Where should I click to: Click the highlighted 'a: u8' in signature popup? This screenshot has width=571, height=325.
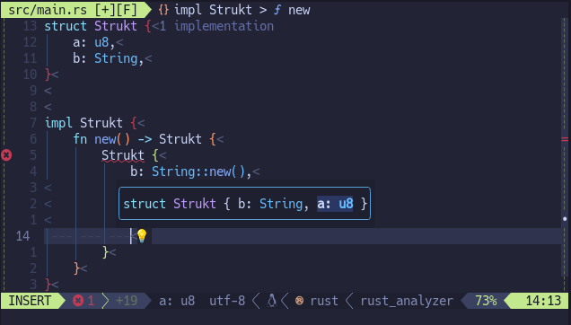tap(335, 204)
